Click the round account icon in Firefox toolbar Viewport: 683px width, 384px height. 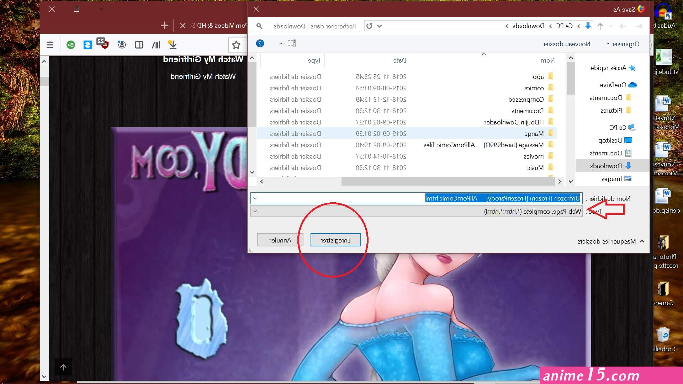[x=122, y=45]
